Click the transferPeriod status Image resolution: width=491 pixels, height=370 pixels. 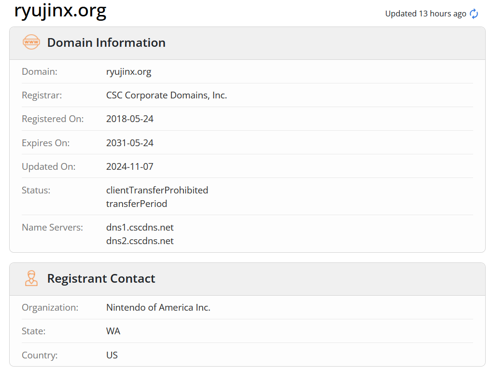point(137,204)
